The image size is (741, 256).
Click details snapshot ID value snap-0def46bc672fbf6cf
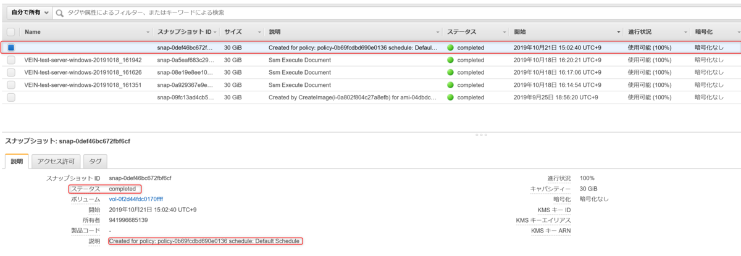coord(140,178)
